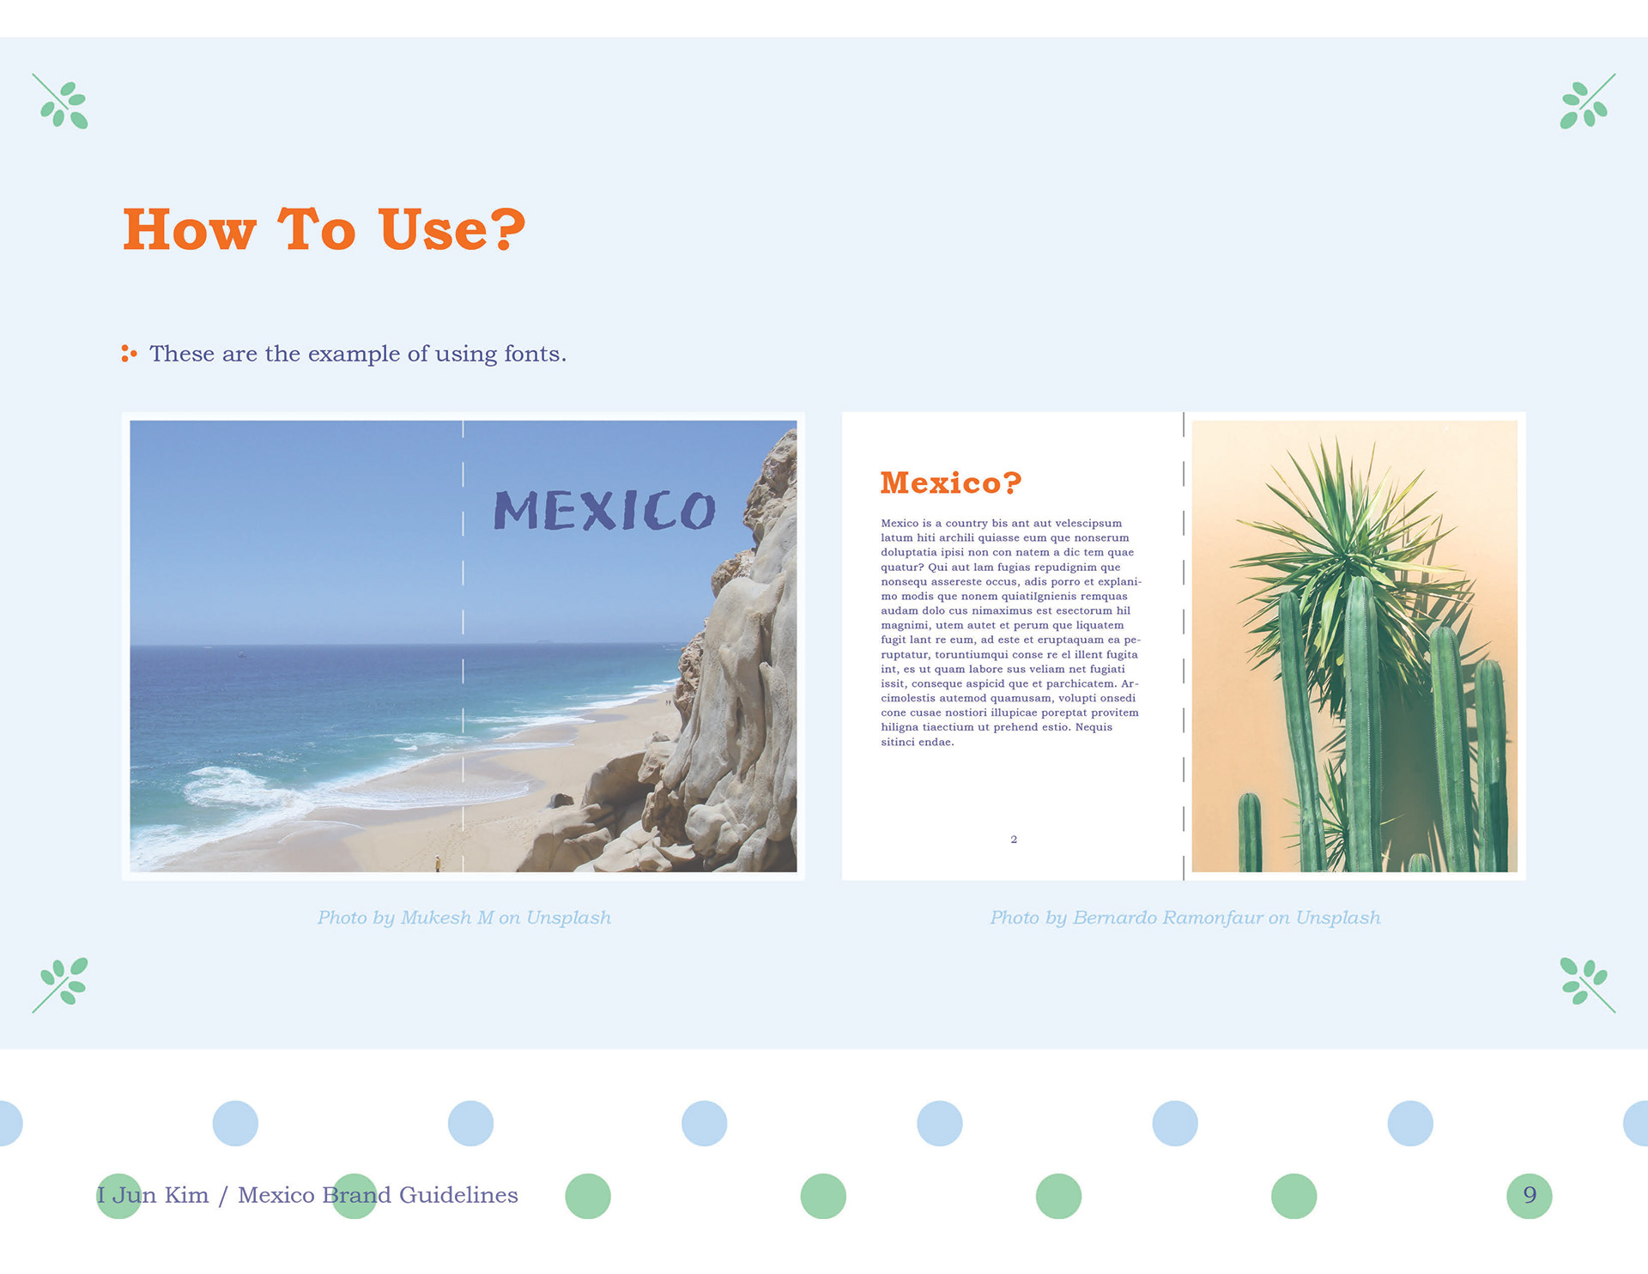Click the "How To Use?" heading
The image size is (1648, 1274).
coord(324,230)
